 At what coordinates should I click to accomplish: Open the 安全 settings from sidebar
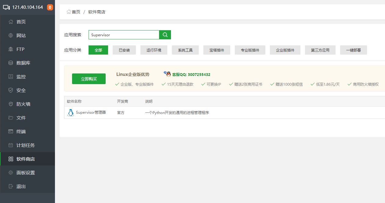click(x=21, y=90)
